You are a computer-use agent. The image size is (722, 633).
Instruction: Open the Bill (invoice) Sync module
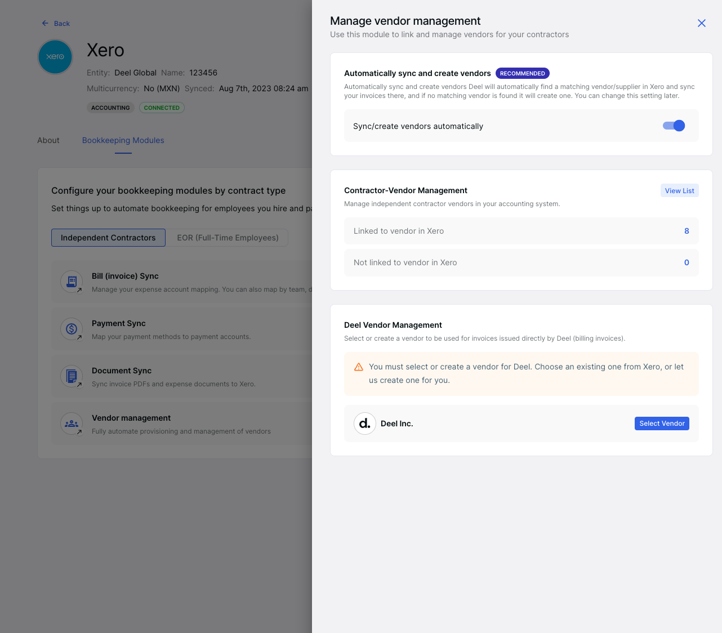click(x=182, y=282)
